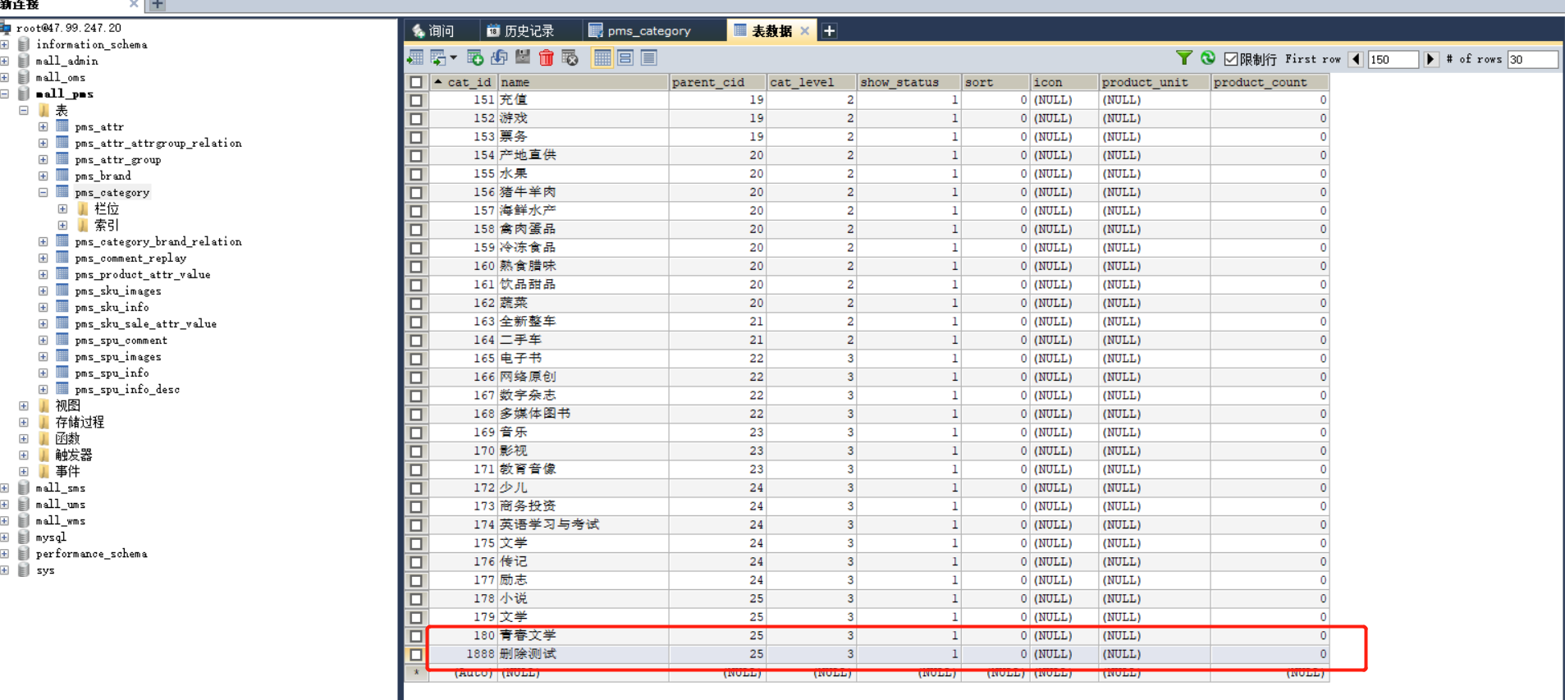This screenshot has height=700, width=1565.
Task: Click the copy/export table data icon
Action: coord(438,57)
